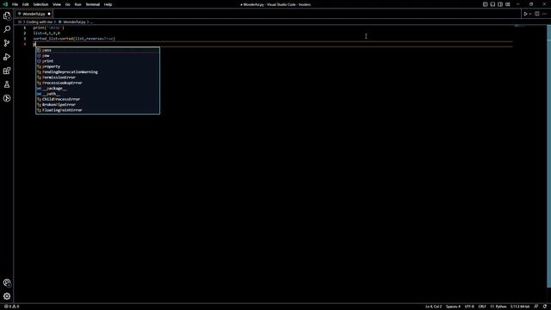
Task: Toggle secondary side bar layout icon
Action: (500, 4)
